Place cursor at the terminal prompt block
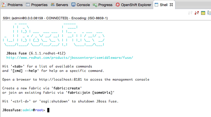This screenshot has height=117, width=211. pyautogui.click(x=48, y=110)
